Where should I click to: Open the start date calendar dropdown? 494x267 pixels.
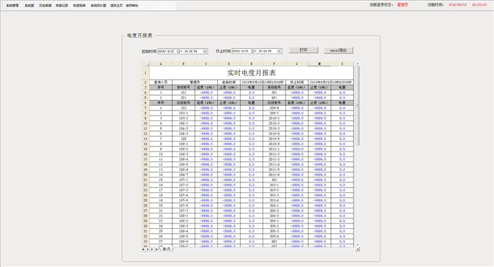tap(179, 51)
